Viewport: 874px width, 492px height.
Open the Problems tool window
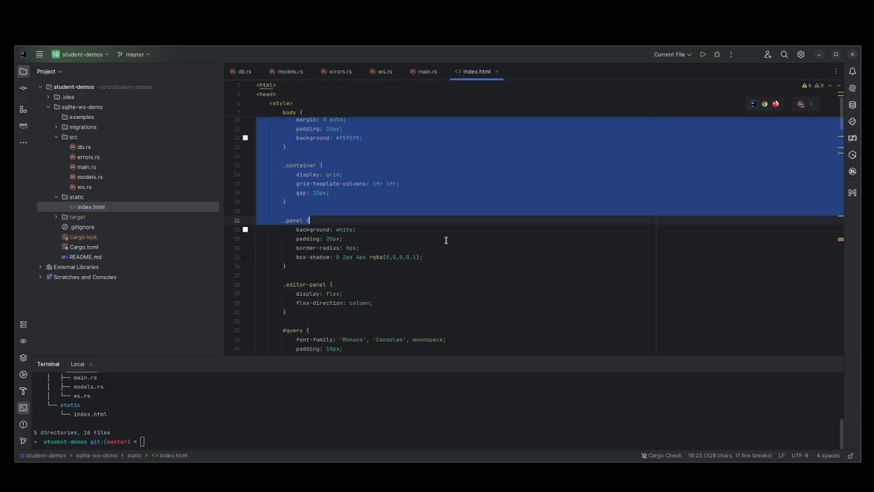pos(23,424)
